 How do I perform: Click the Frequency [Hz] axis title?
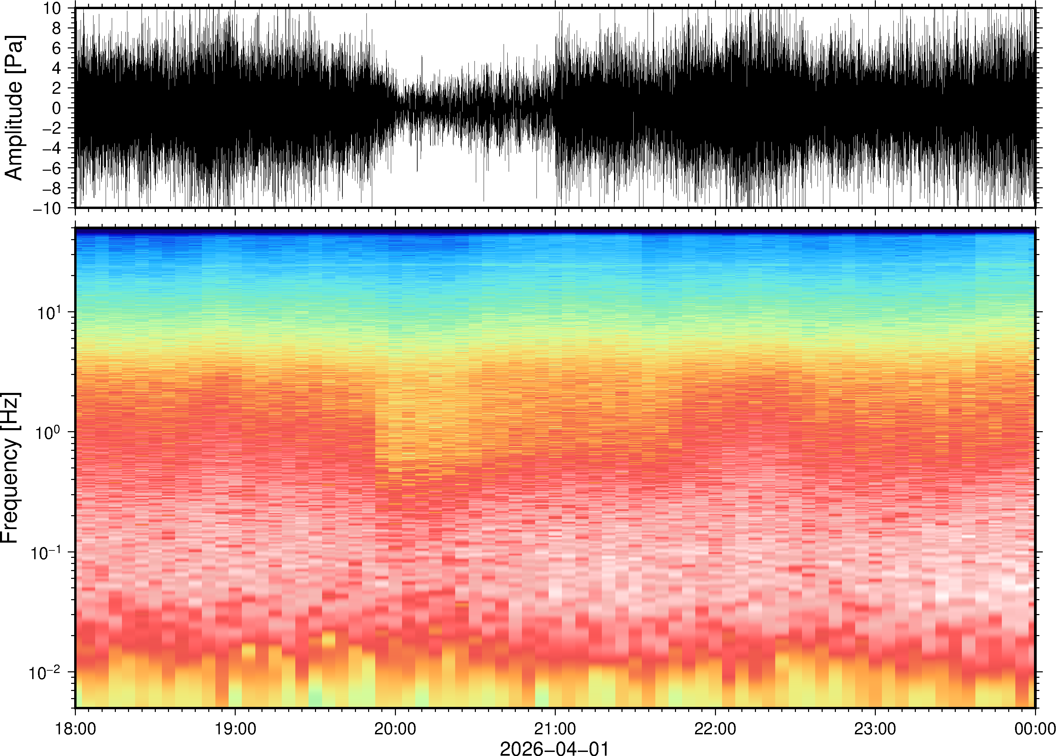[x=10, y=468]
